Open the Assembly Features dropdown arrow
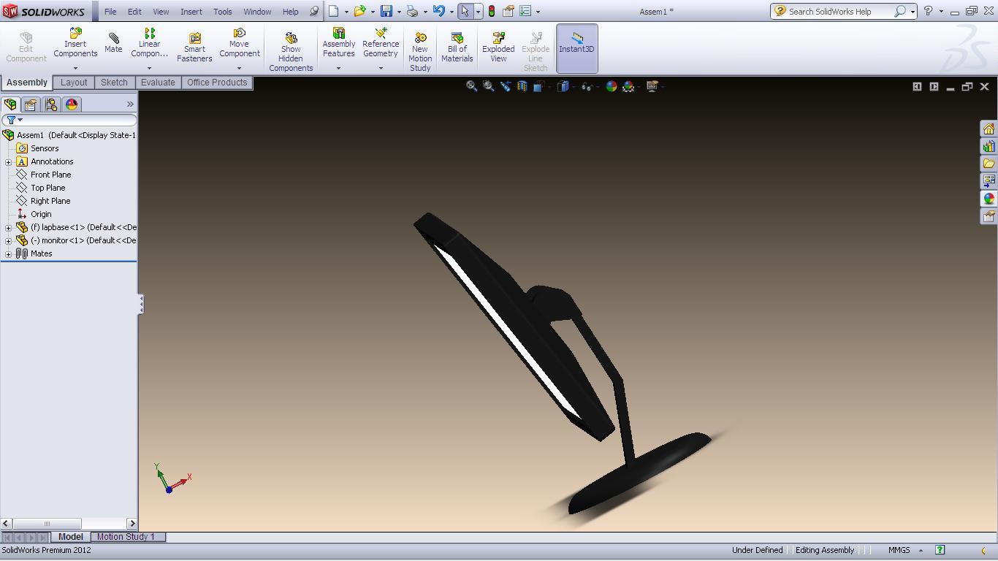Viewport: 998px width, 561px height. point(338,68)
